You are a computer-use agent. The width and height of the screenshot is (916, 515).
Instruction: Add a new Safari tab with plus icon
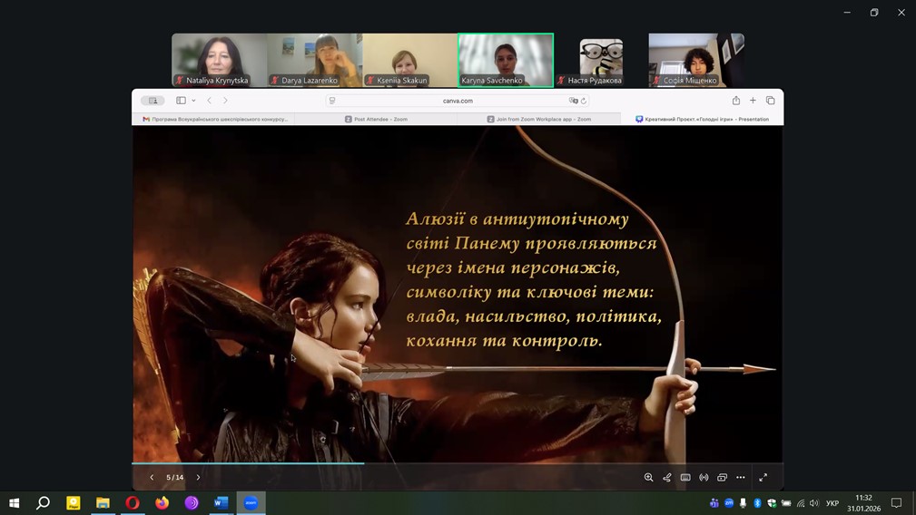click(753, 101)
